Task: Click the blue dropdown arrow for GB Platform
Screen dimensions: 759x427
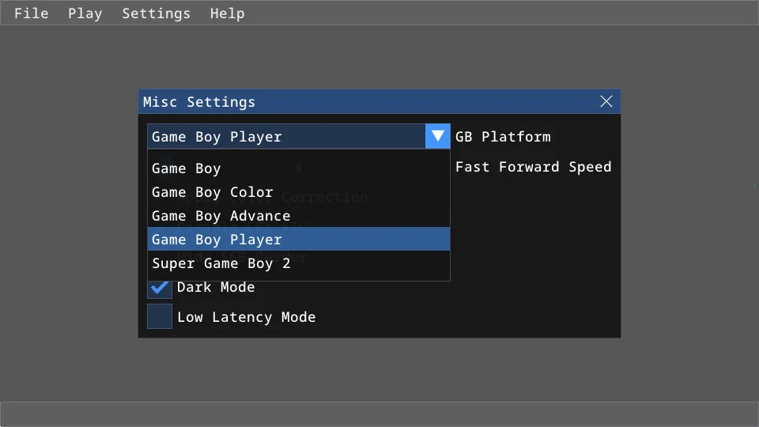Action: (437, 136)
